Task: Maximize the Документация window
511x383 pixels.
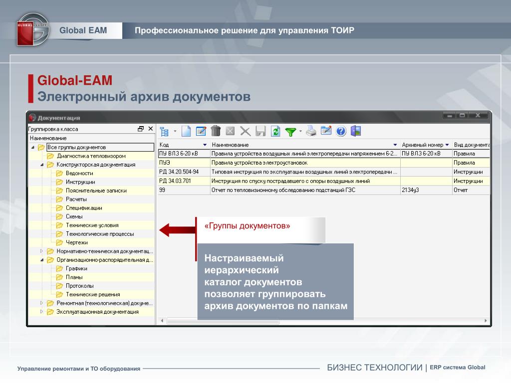Action: [462, 115]
